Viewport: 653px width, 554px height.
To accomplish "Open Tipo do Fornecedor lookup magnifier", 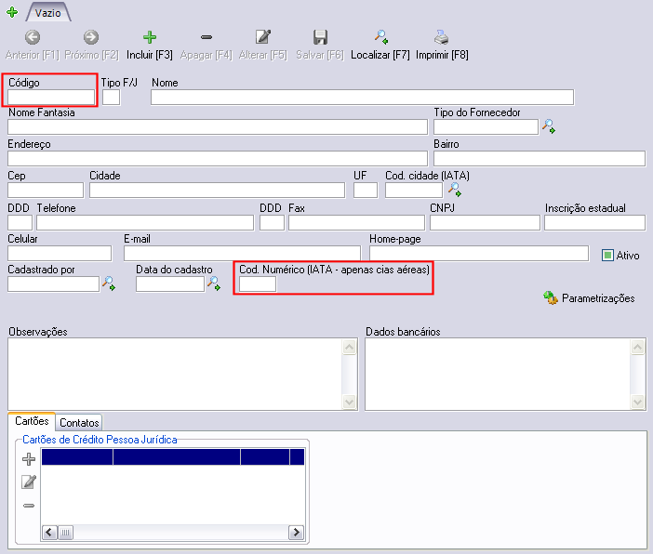I will coord(549,126).
